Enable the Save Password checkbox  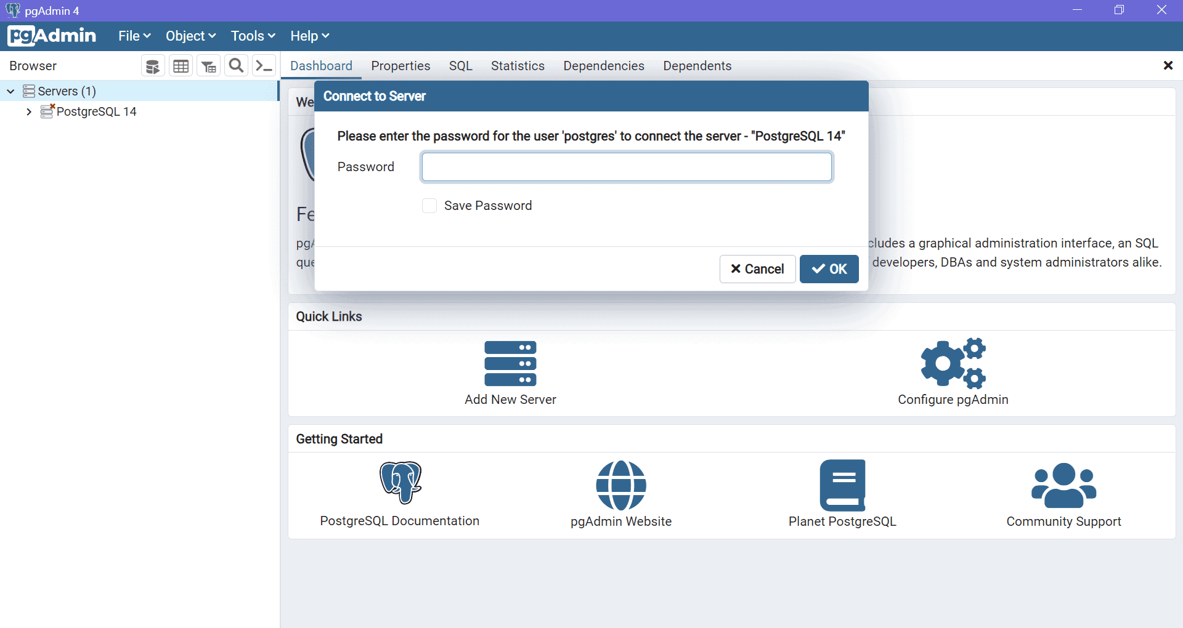429,206
